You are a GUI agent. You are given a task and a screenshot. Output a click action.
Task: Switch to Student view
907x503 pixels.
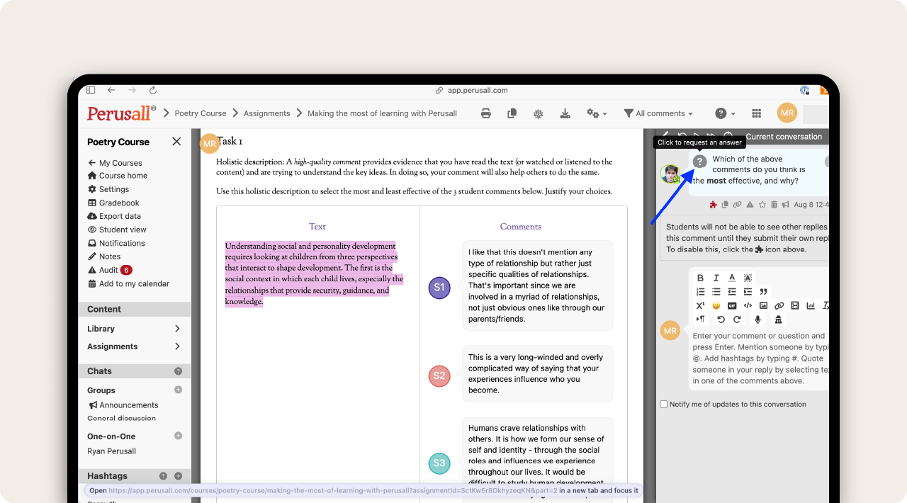click(122, 230)
